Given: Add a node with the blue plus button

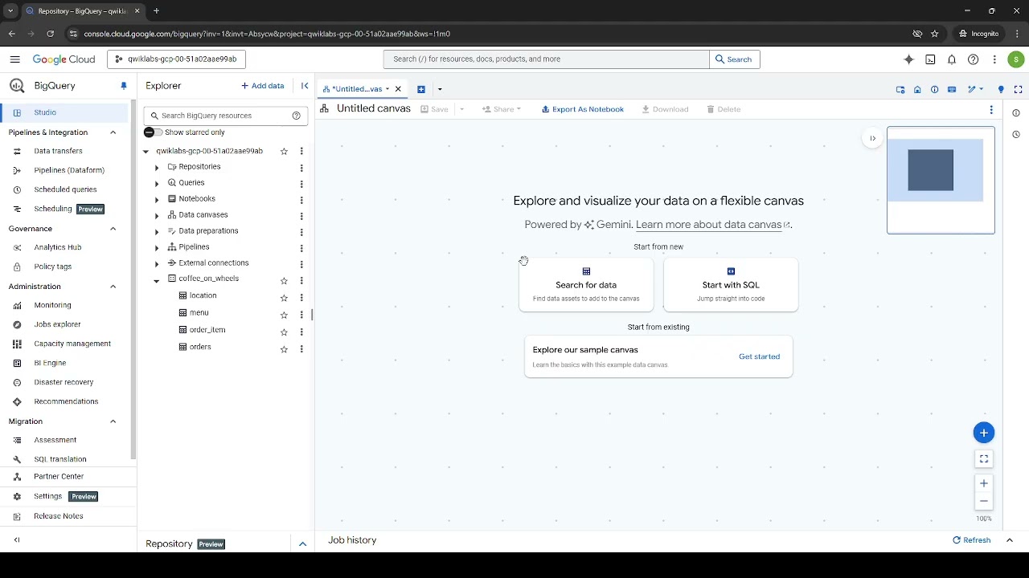Looking at the screenshot, I should (x=984, y=433).
